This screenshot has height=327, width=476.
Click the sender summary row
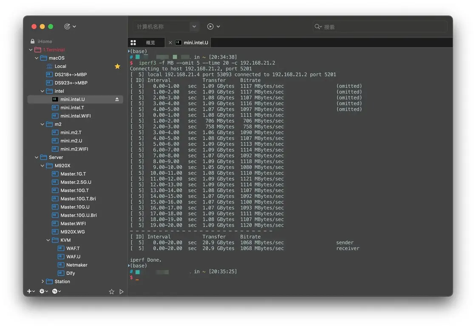245,243
